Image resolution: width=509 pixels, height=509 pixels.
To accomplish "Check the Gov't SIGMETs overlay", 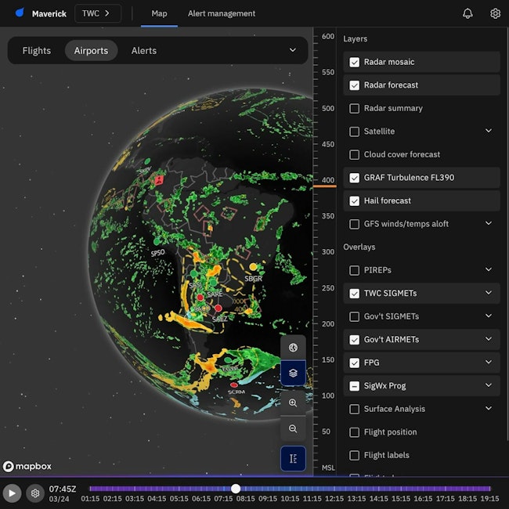I will click(354, 316).
